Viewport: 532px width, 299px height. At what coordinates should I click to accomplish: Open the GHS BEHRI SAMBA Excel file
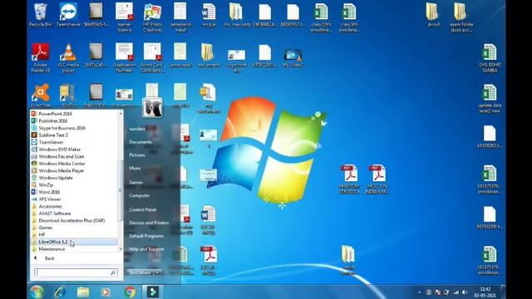tap(490, 57)
